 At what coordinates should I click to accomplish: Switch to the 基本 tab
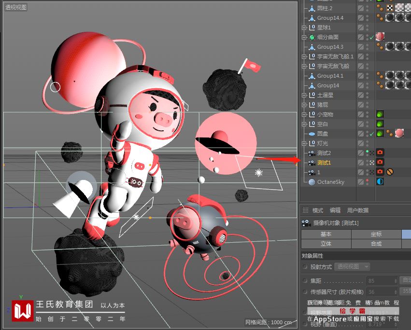[326, 234]
